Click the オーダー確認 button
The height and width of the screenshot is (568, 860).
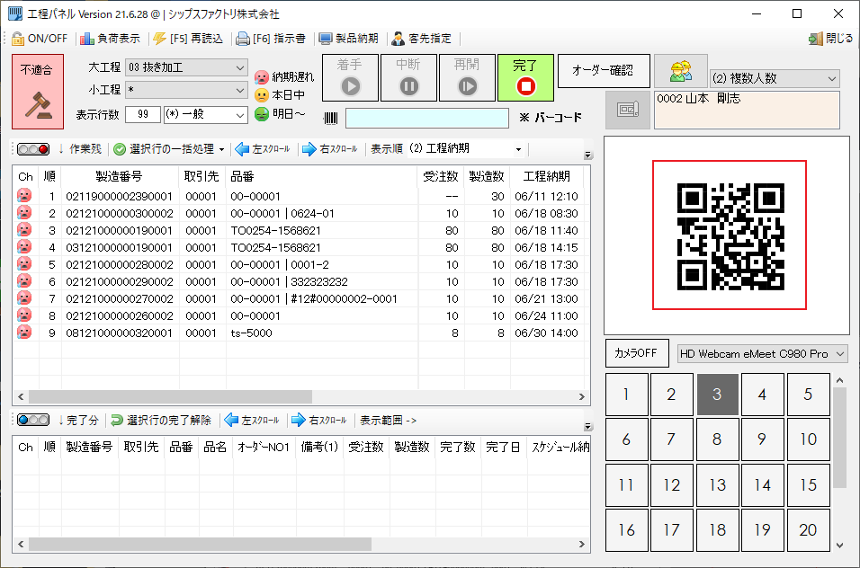tap(604, 71)
